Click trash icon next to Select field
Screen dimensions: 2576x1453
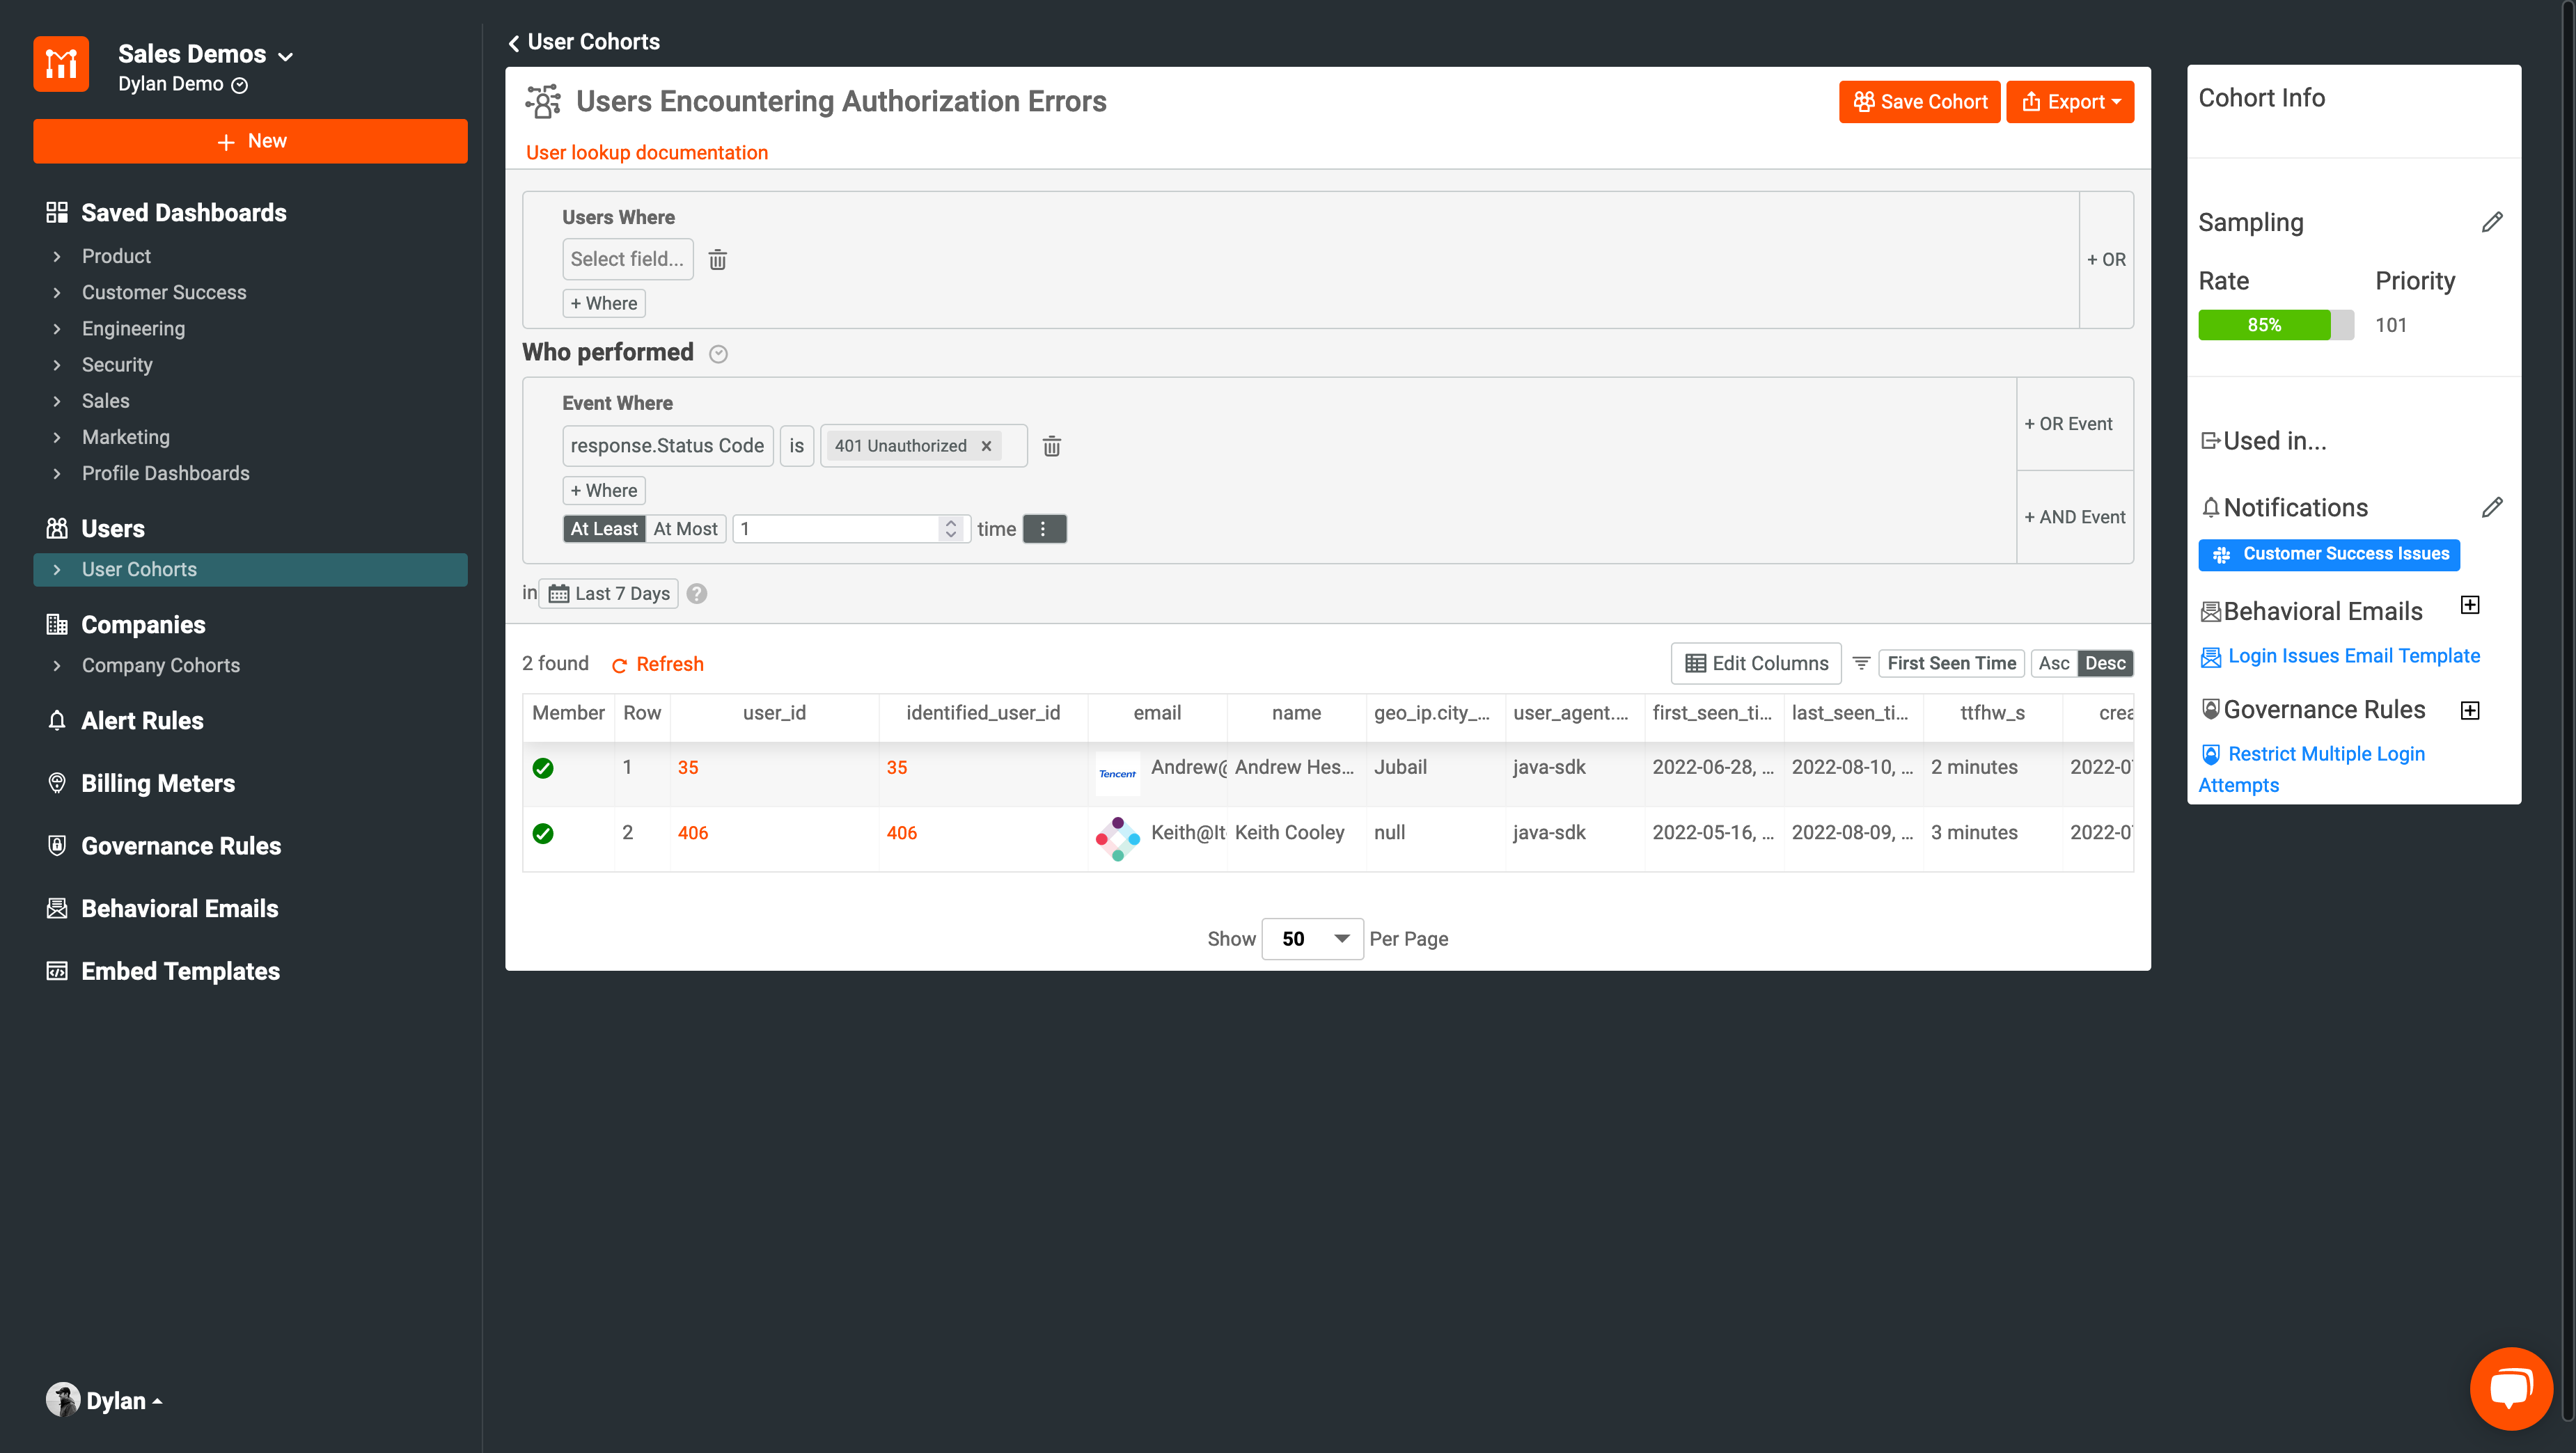717,260
